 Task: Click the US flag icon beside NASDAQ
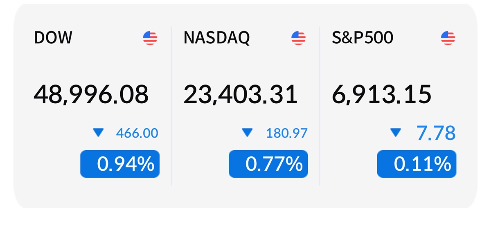point(299,38)
